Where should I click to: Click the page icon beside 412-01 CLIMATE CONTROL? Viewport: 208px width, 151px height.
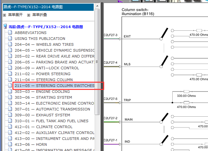pyautogui.click(x=10, y=126)
